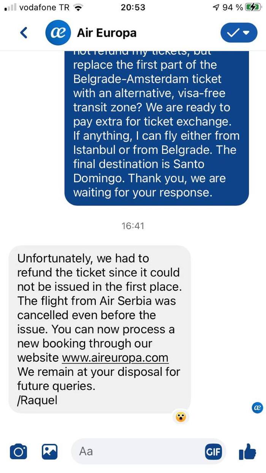Tap the 16:41 timestamp
This screenshot has height=473, width=266.
133,226
